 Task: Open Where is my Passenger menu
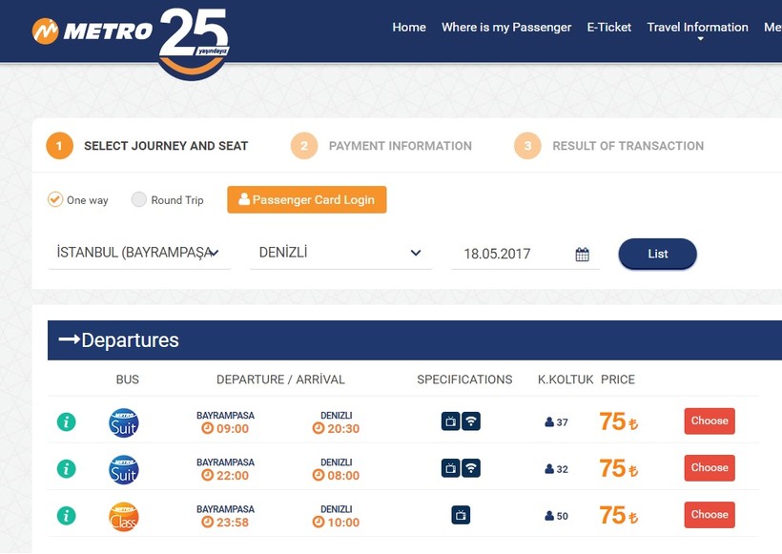point(506,28)
